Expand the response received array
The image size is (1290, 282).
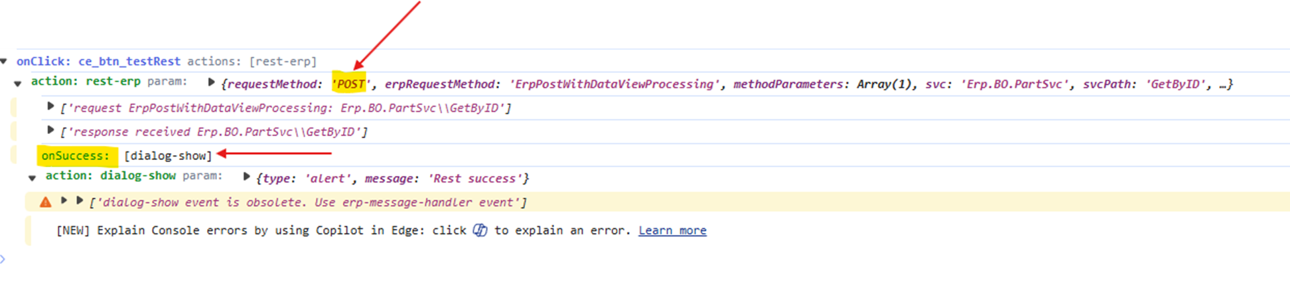50,130
